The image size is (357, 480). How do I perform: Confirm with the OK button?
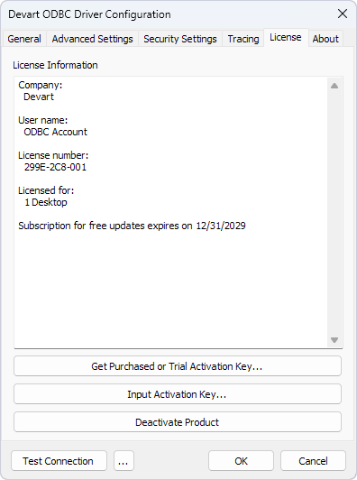241,461
